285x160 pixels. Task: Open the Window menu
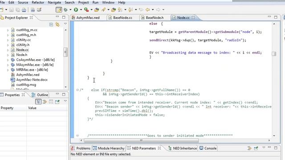tap(108, 3)
